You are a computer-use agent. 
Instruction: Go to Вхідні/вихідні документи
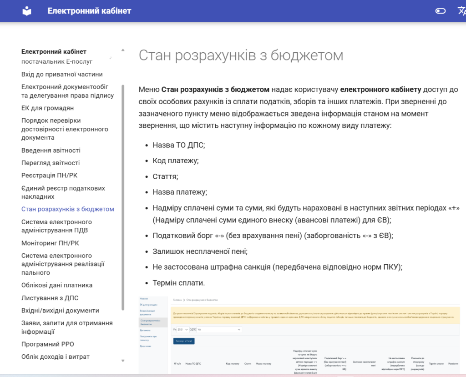tap(60, 311)
